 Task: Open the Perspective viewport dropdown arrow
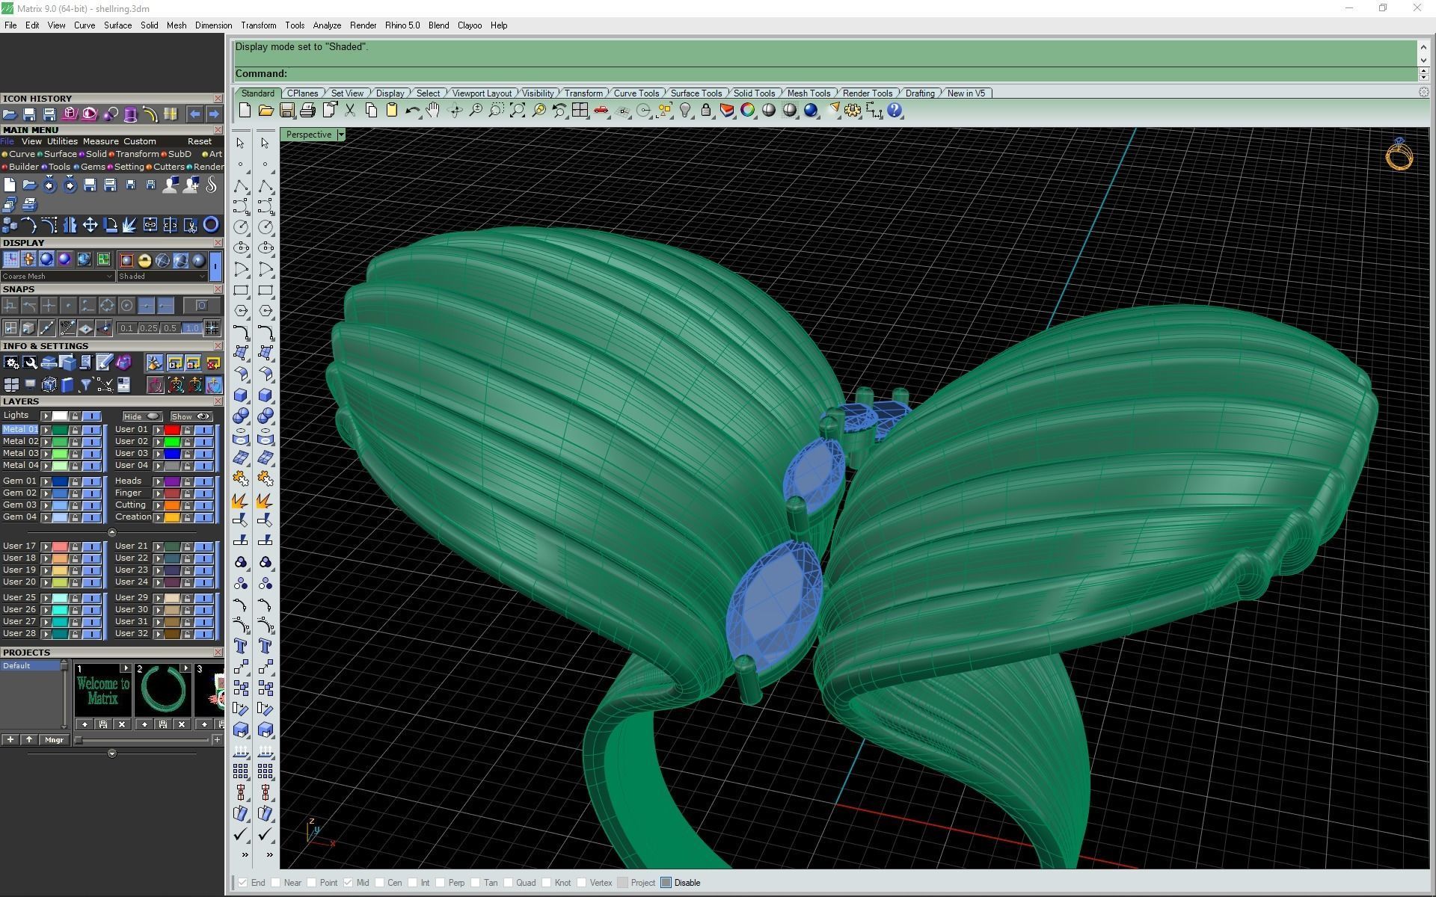(x=341, y=135)
